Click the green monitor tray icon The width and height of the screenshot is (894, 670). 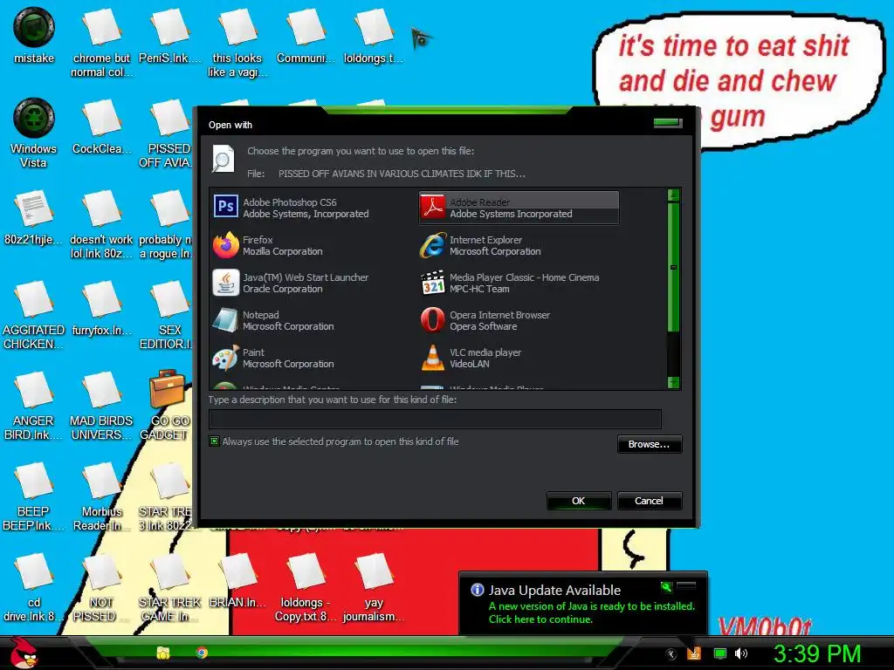point(720,653)
